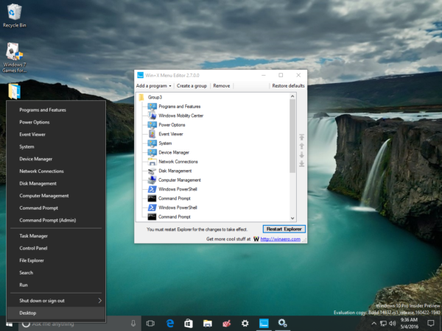Select the Event Viewer icon in Group3

[x=152, y=134]
